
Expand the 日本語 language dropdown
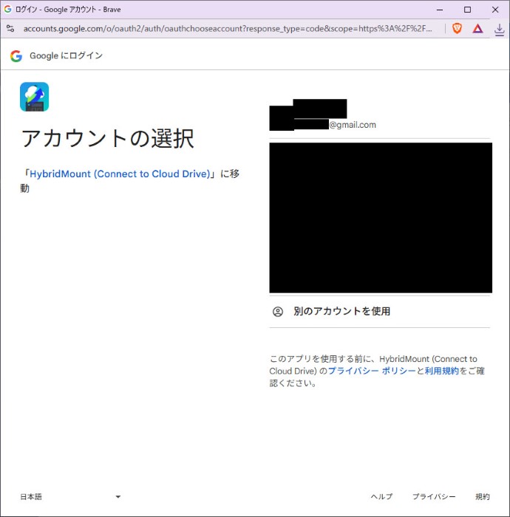pyautogui.click(x=70, y=497)
